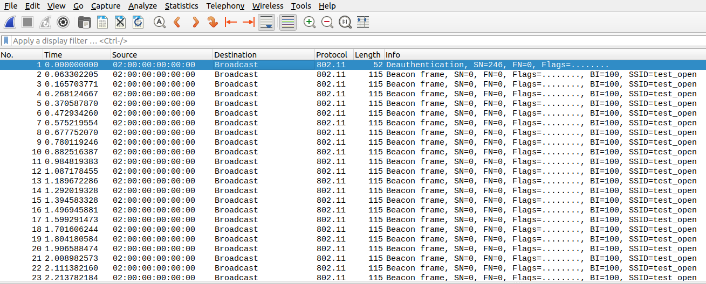Jump to the first packet
The height and width of the screenshot is (284, 706).
click(x=231, y=22)
